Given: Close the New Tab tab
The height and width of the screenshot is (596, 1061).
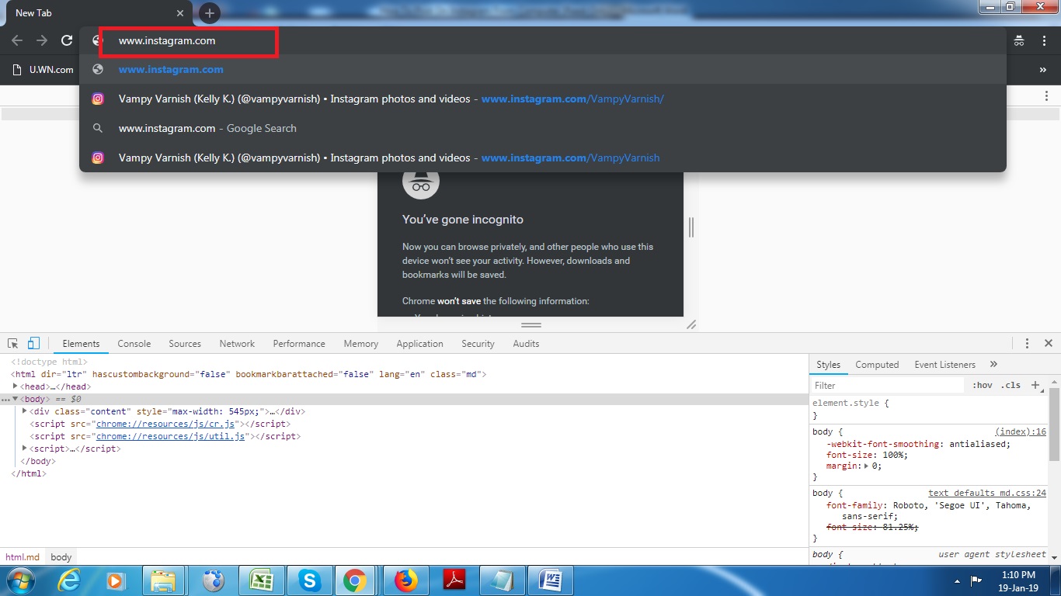Looking at the screenshot, I should [180, 13].
